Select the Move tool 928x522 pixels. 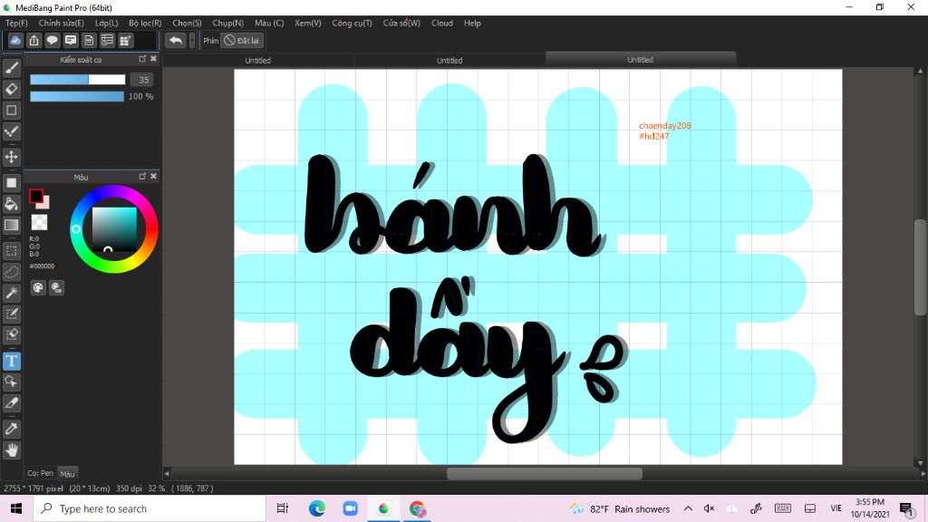coord(11,157)
